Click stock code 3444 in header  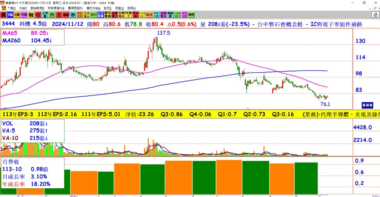(x=8, y=24)
